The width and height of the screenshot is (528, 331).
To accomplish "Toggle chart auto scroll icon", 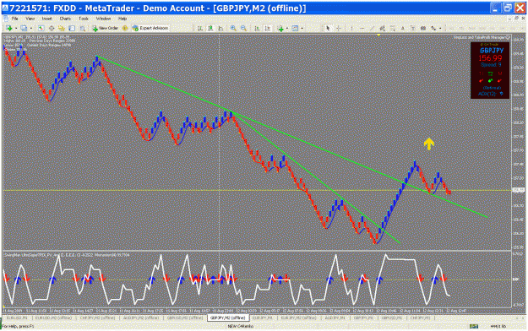I will click(257, 28).
